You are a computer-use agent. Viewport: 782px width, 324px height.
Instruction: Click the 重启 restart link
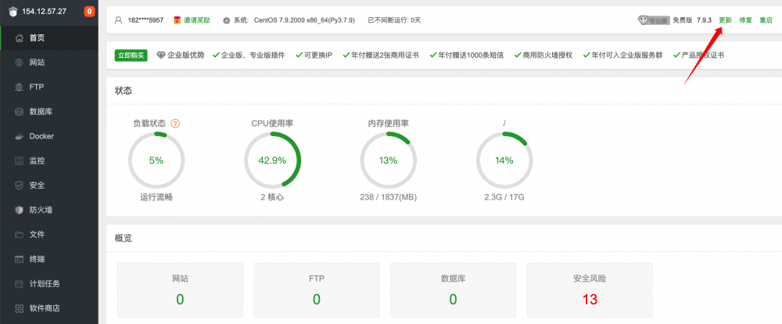(x=766, y=20)
